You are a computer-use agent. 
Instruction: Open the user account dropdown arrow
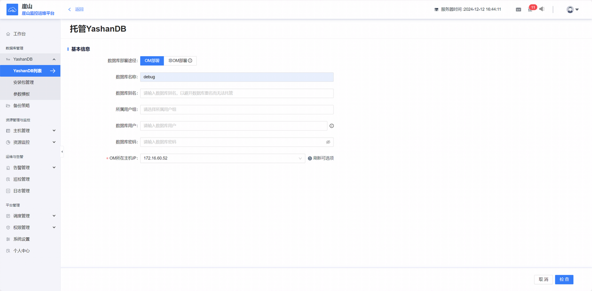point(577,9)
